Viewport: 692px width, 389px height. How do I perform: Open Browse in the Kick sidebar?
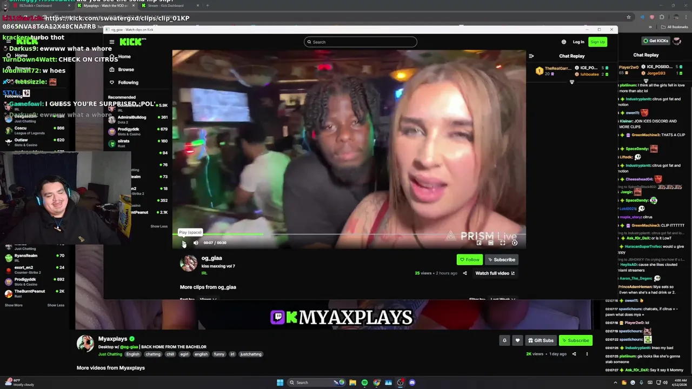point(122,70)
